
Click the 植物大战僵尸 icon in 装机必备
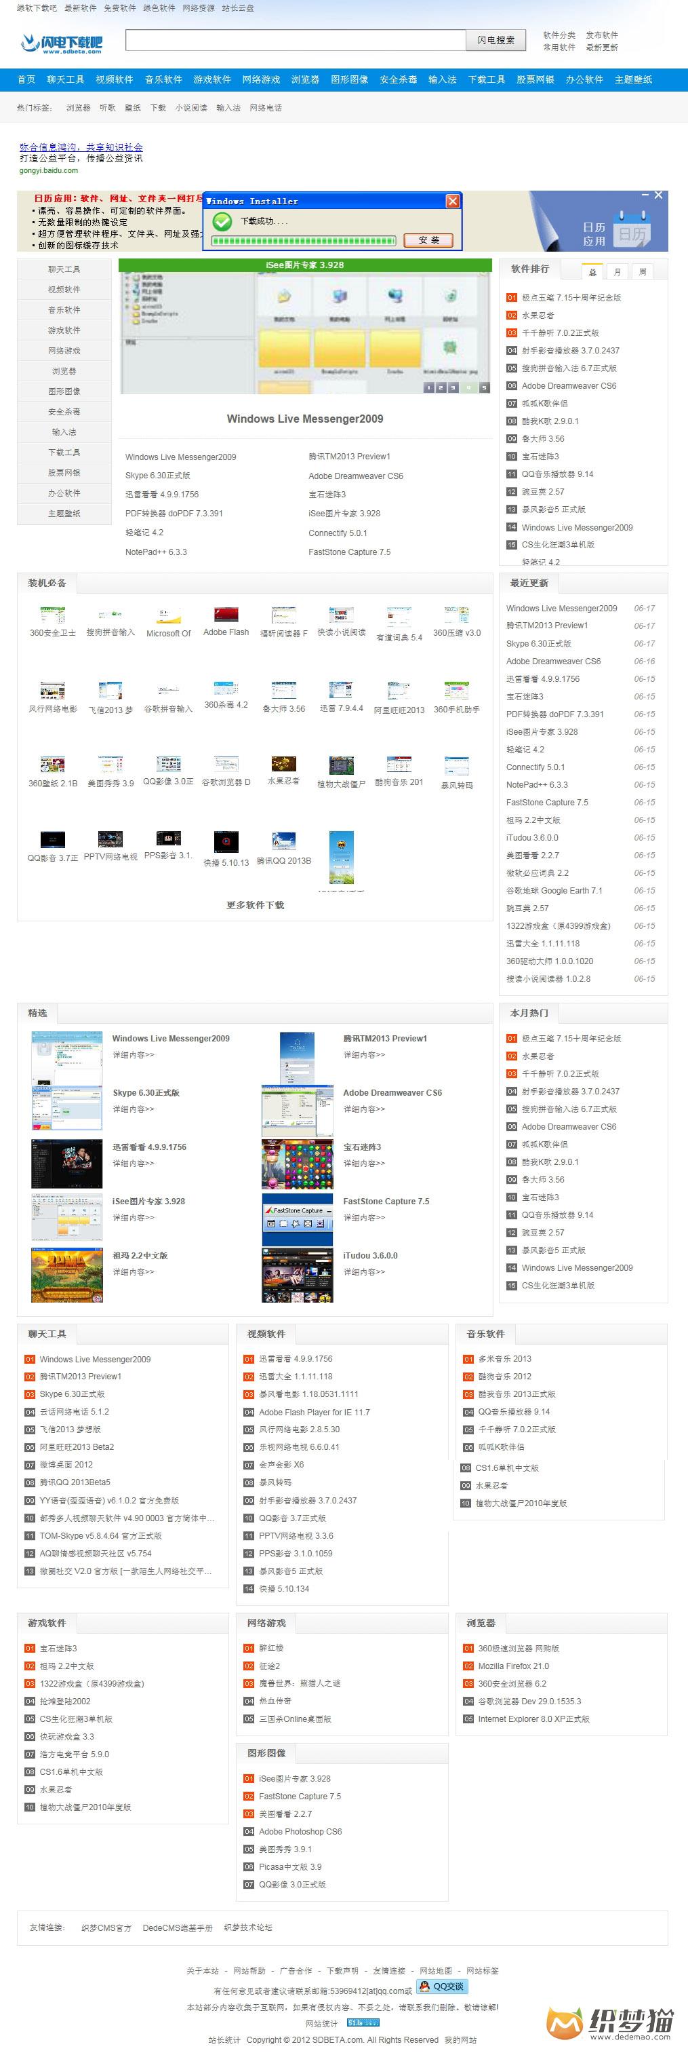coord(341,766)
